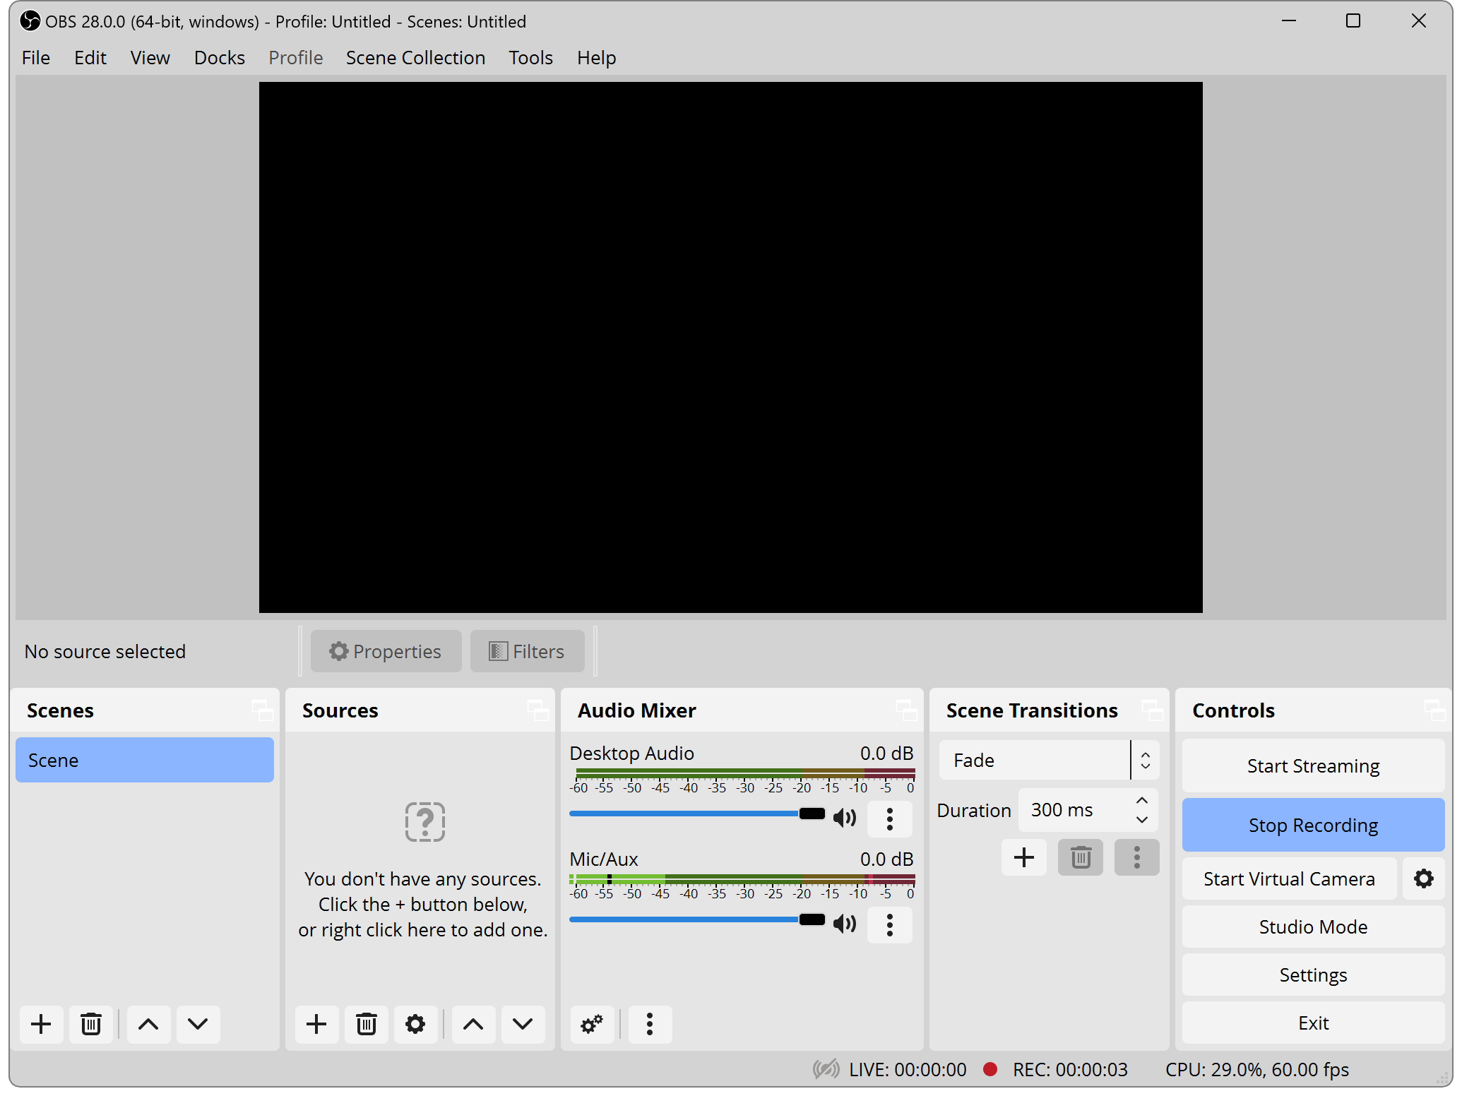This screenshot has height=1096, width=1462.
Task: Mute the Desktop Audio speaker icon
Action: [x=844, y=818]
